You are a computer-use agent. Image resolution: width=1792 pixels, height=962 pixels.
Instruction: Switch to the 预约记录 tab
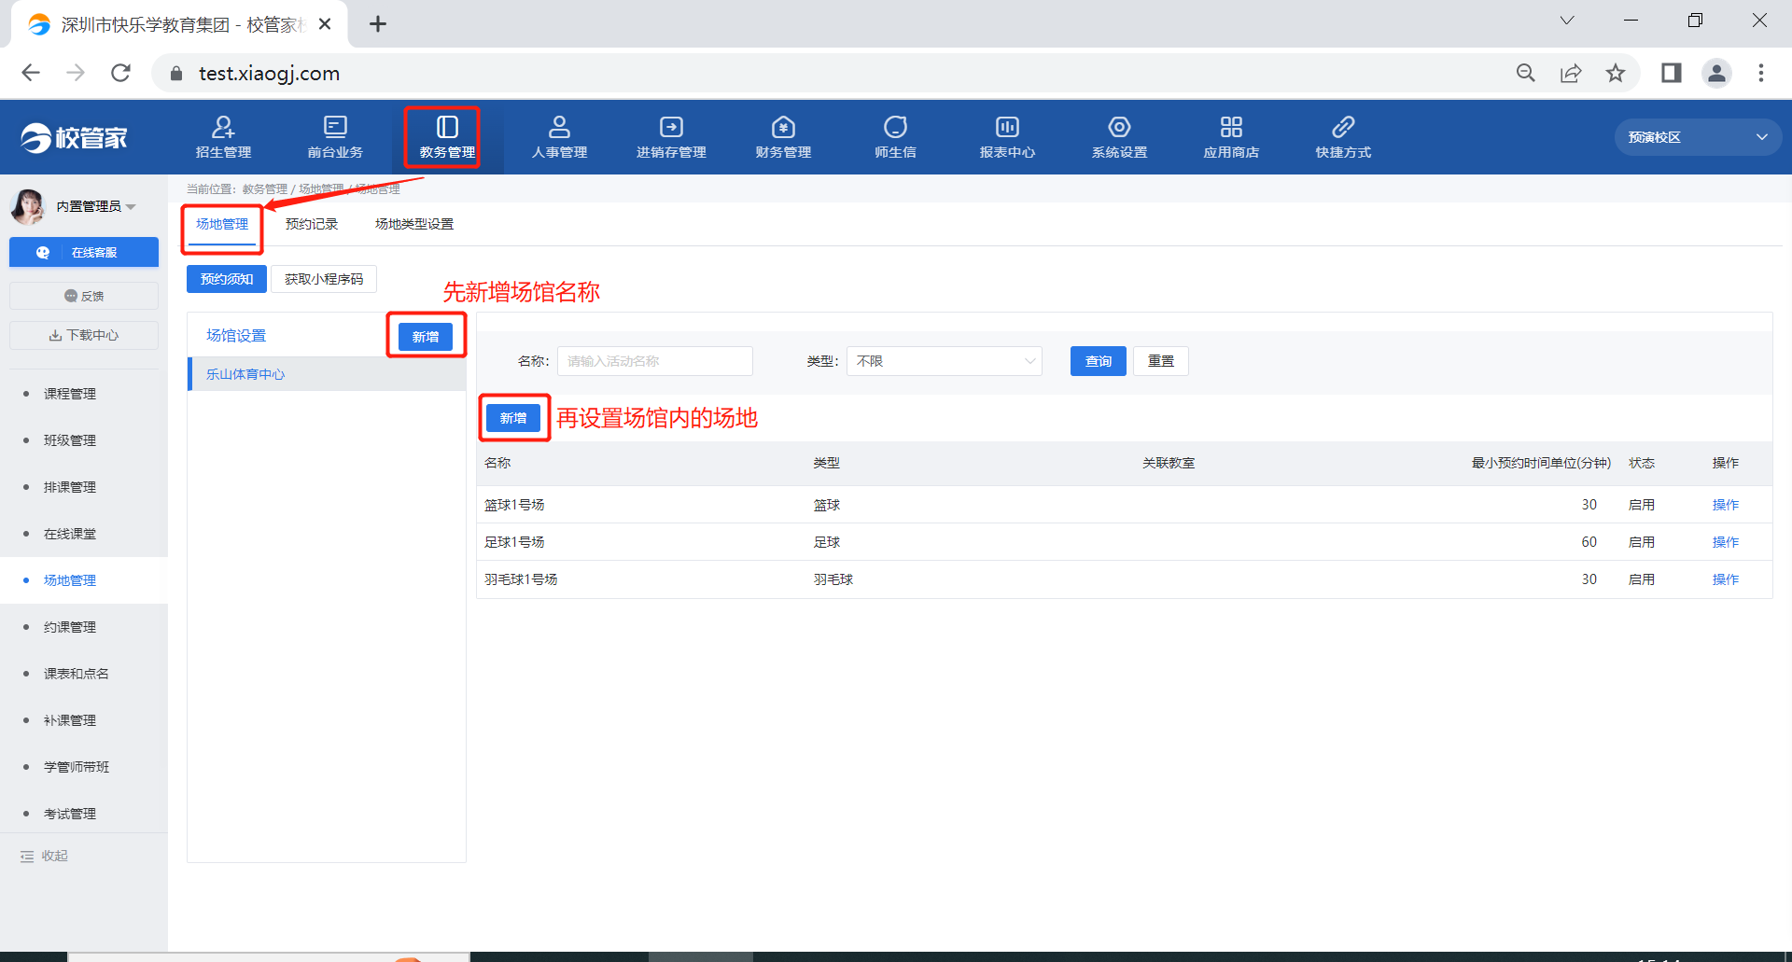pyautogui.click(x=312, y=224)
